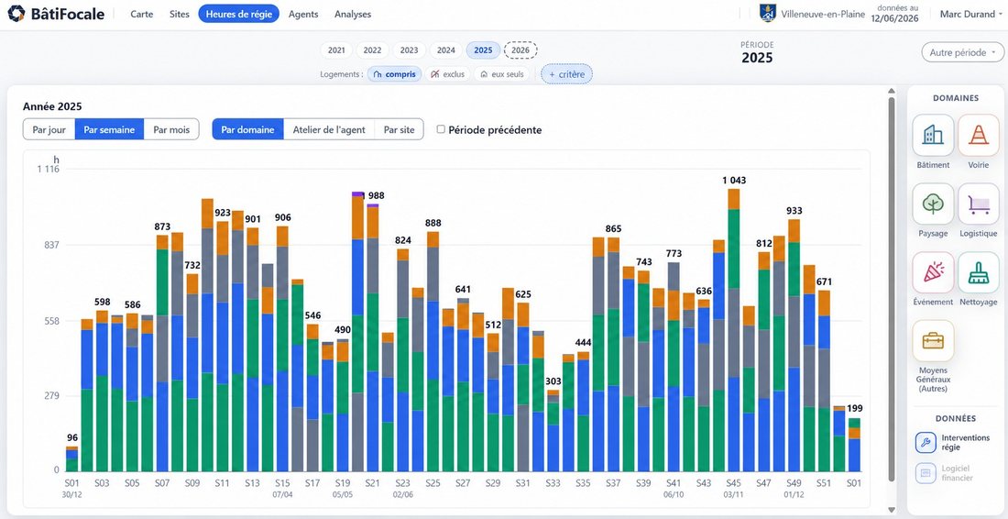Group chart by Atelier de l'agent
The height and width of the screenshot is (519, 1008).
(329, 129)
